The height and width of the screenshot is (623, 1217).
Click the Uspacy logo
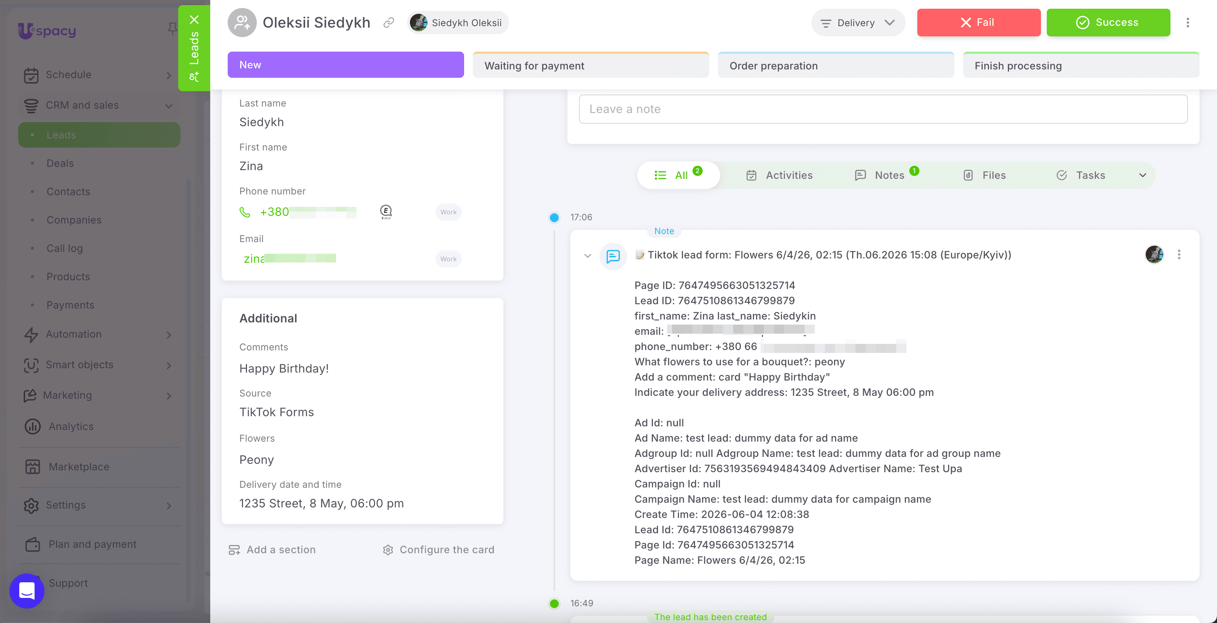[47, 31]
